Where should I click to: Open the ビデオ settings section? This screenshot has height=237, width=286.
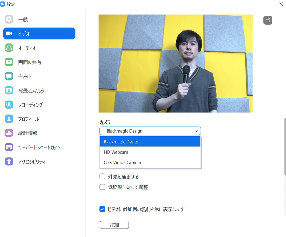point(39,34)
